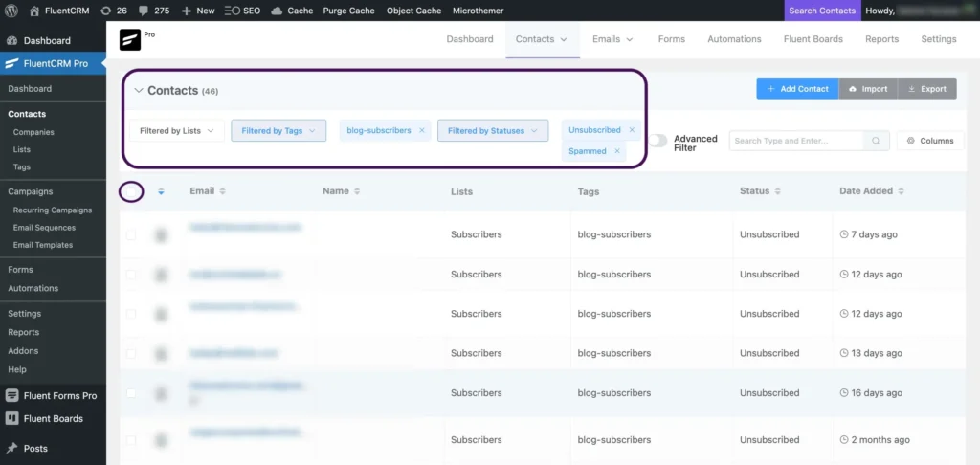
Task: Open Email Templates in the sidebar
Action: pos(43,245)
